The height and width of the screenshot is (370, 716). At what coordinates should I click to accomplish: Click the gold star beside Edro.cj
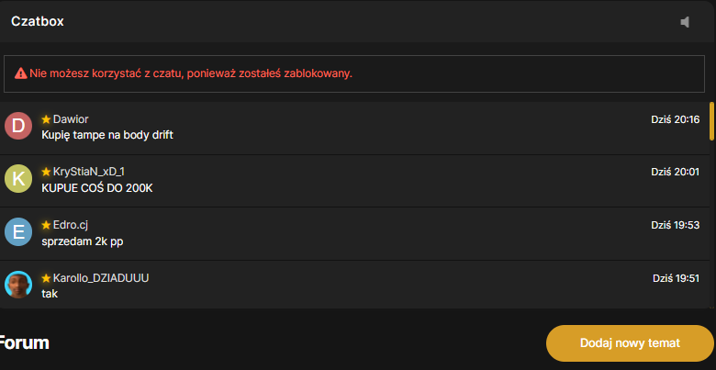coord(46,225)
